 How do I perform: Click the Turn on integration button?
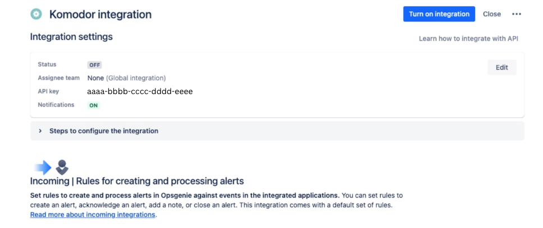tap(439, 14)
